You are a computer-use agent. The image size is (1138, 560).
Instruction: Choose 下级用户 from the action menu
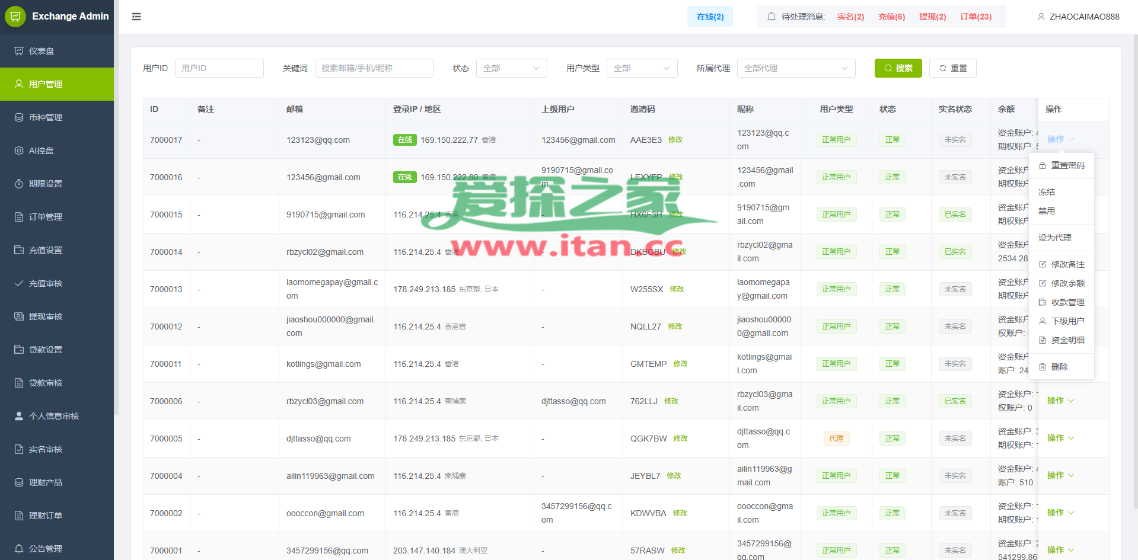[1062, 321]
